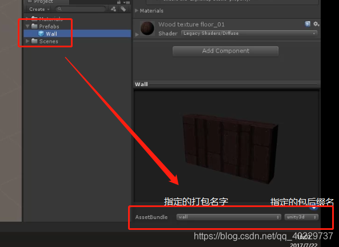The image size is (339, 247).
Task: Toggle the Project panel lock icon
Action: point(119,2)
